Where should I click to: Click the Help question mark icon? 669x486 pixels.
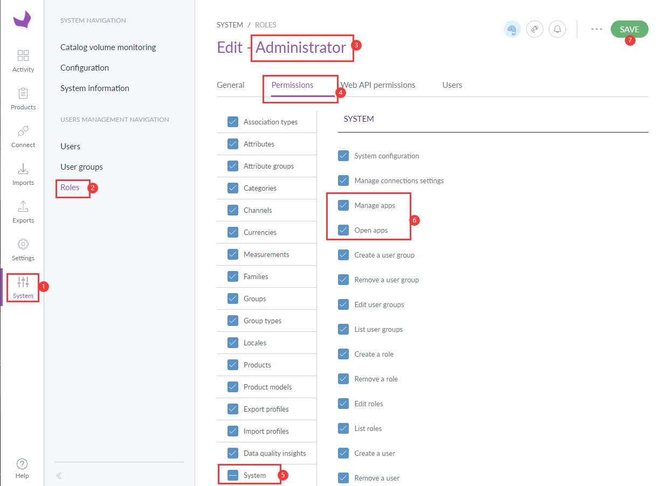pos(22,464)
